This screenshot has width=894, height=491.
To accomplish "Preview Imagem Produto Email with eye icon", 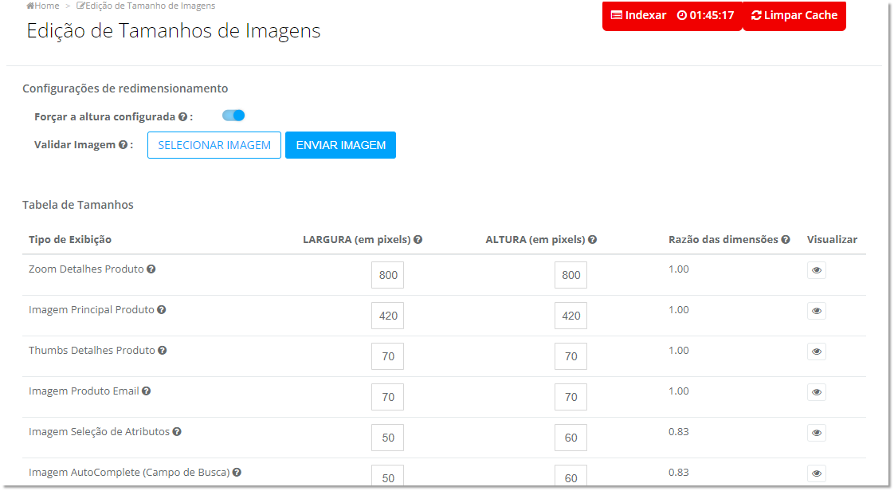I will 817,392.
